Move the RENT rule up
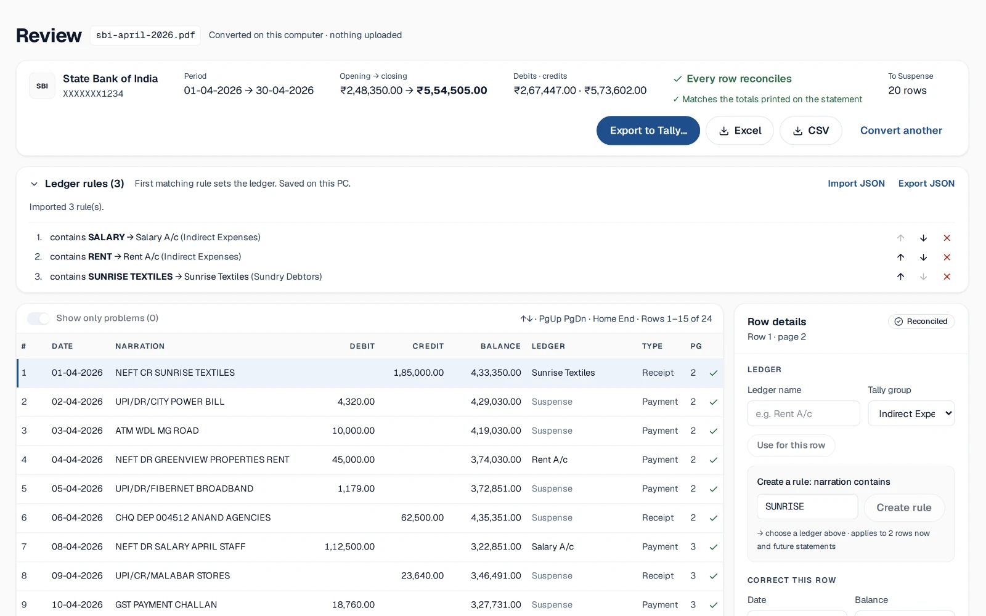 coord(900,257)
